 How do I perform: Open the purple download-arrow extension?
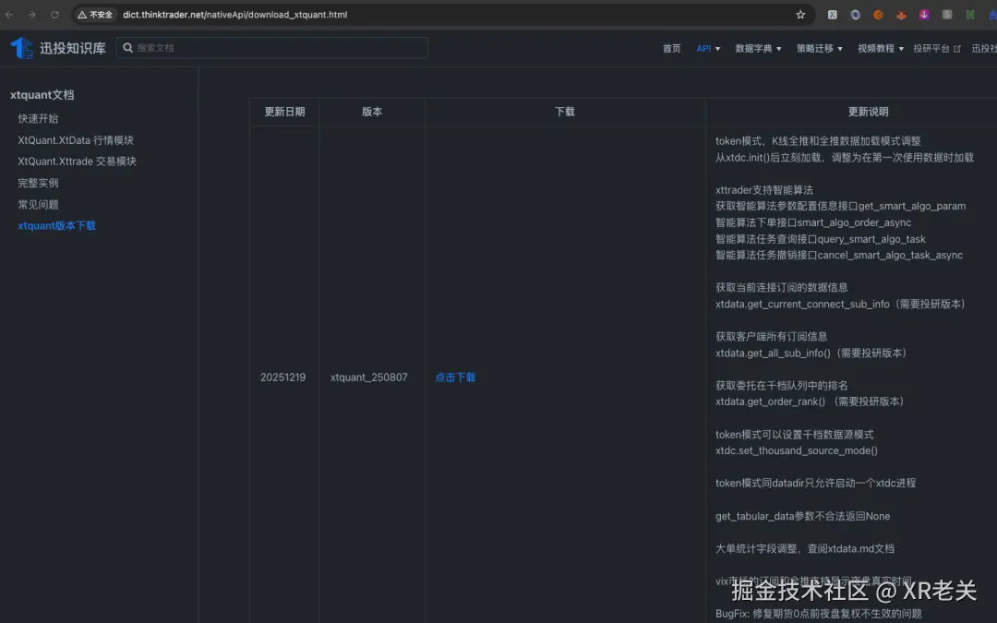(924, 15)
